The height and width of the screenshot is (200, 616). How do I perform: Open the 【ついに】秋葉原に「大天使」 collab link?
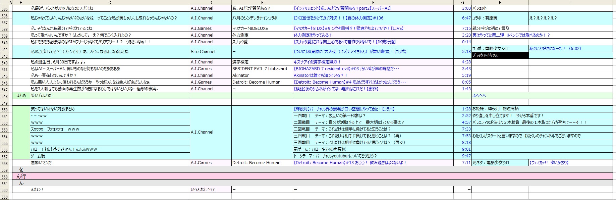[x=350, y=52]
